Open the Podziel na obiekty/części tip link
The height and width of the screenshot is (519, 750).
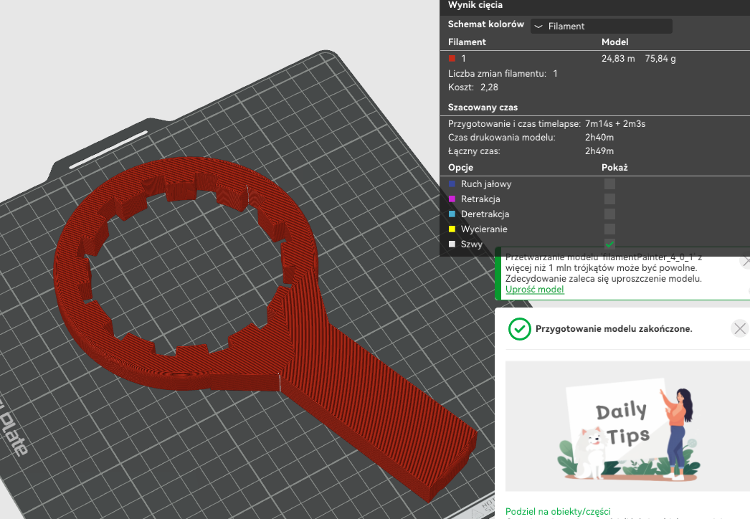click(558, 511)
